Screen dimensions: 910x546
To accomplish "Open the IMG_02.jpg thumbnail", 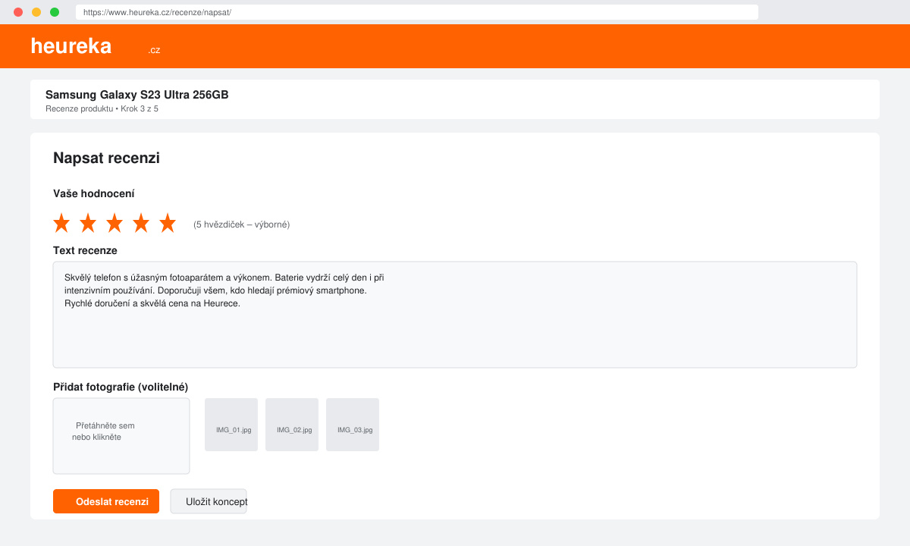I will [x=292, y=425].
